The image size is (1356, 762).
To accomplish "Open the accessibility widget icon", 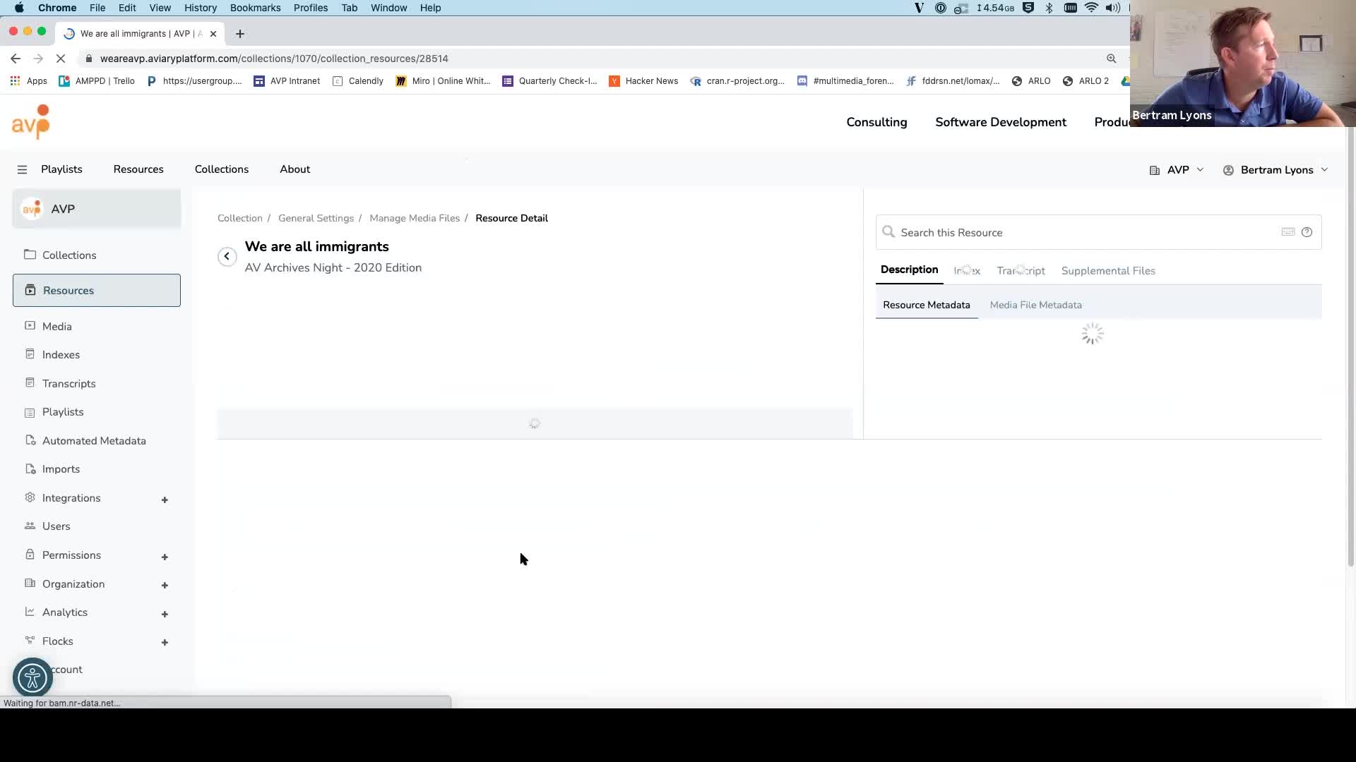I will click(x=32, y=678).
